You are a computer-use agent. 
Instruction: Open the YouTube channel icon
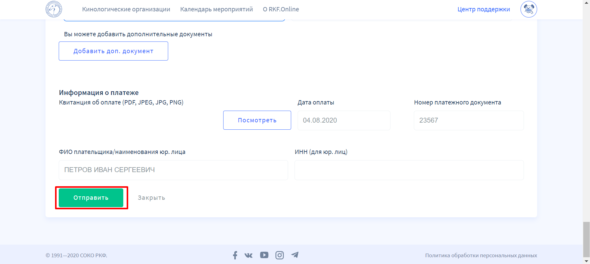[x=264, y=255]
